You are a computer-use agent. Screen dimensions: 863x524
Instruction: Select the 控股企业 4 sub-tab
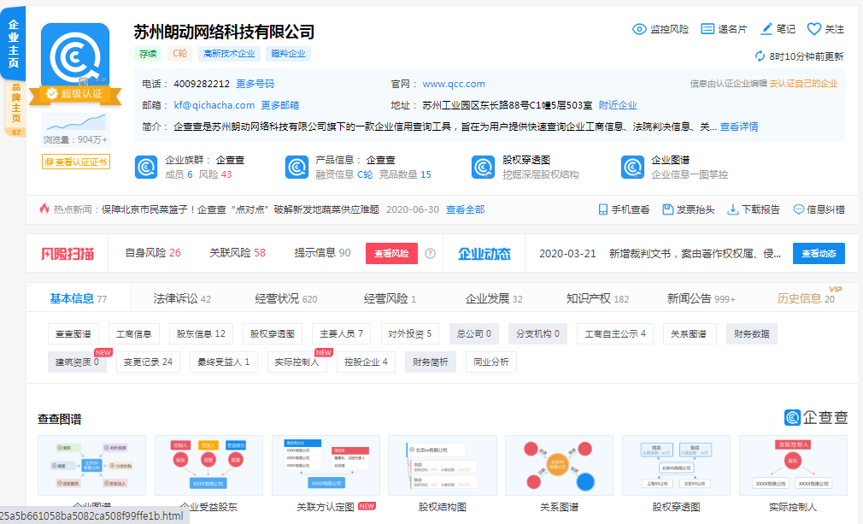click(x=366, y=362)
